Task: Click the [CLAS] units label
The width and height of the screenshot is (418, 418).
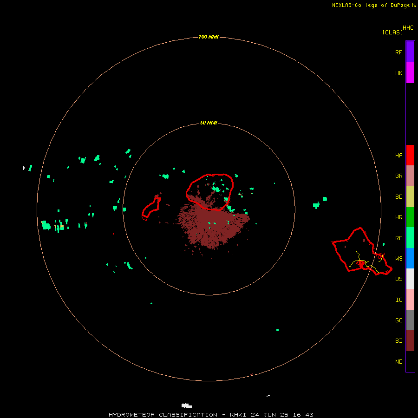Action: pos(392,32)
